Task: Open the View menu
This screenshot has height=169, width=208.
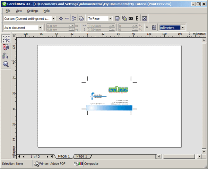Action: [19, 11]
